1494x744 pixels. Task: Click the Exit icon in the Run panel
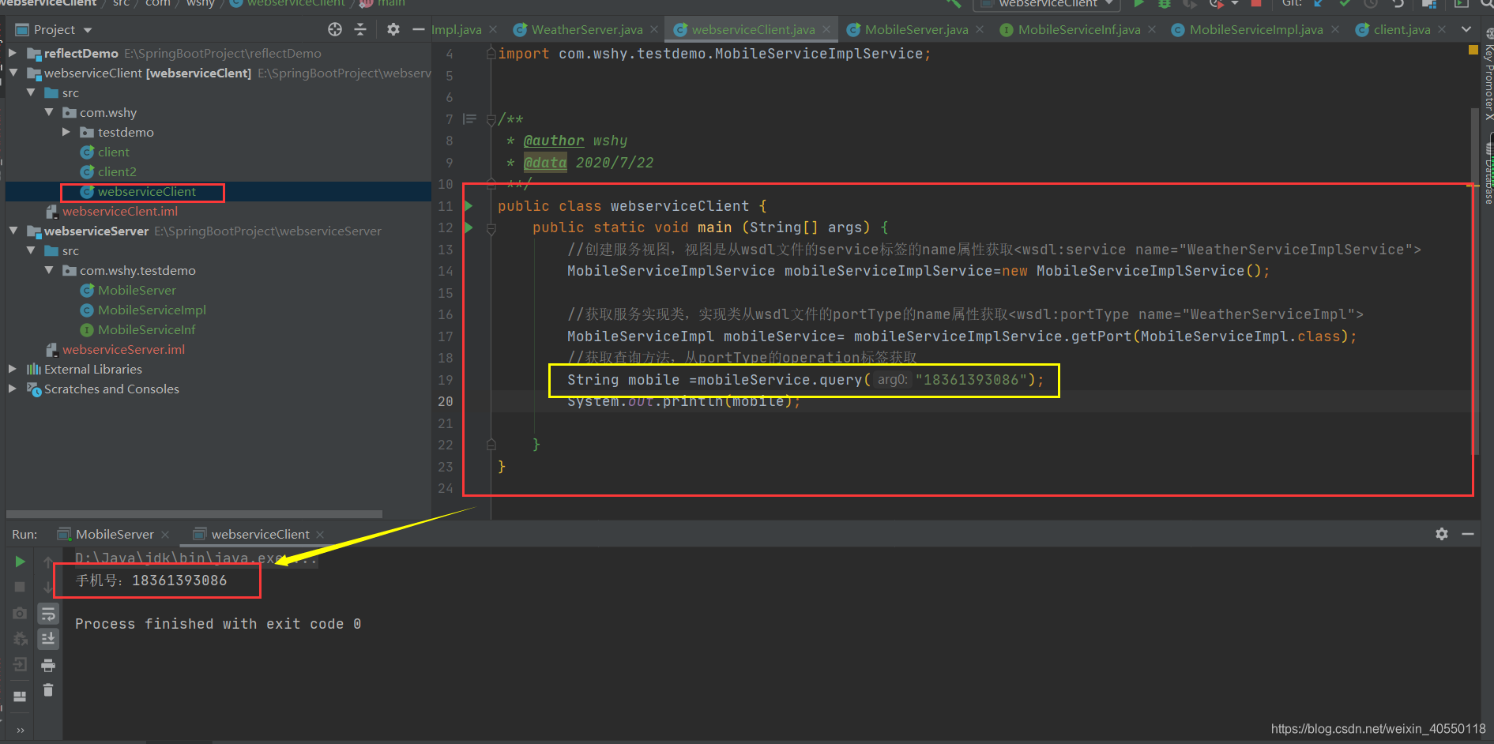coord(21,664)
